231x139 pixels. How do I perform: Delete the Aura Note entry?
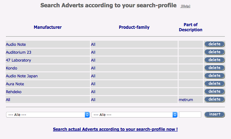tap(215, 84)
